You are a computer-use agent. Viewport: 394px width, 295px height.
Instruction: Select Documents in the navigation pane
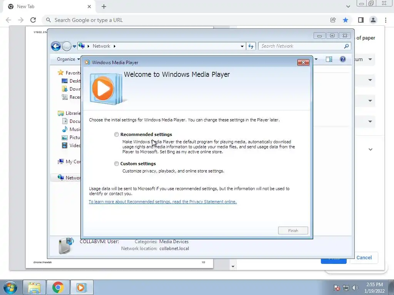click(71, 121)
